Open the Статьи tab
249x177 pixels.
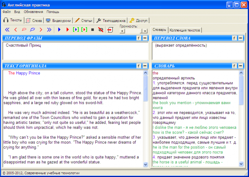(84, 21)
